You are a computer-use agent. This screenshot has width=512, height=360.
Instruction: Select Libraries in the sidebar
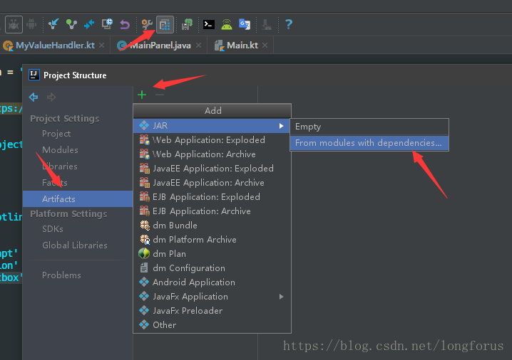pos(60,166)
